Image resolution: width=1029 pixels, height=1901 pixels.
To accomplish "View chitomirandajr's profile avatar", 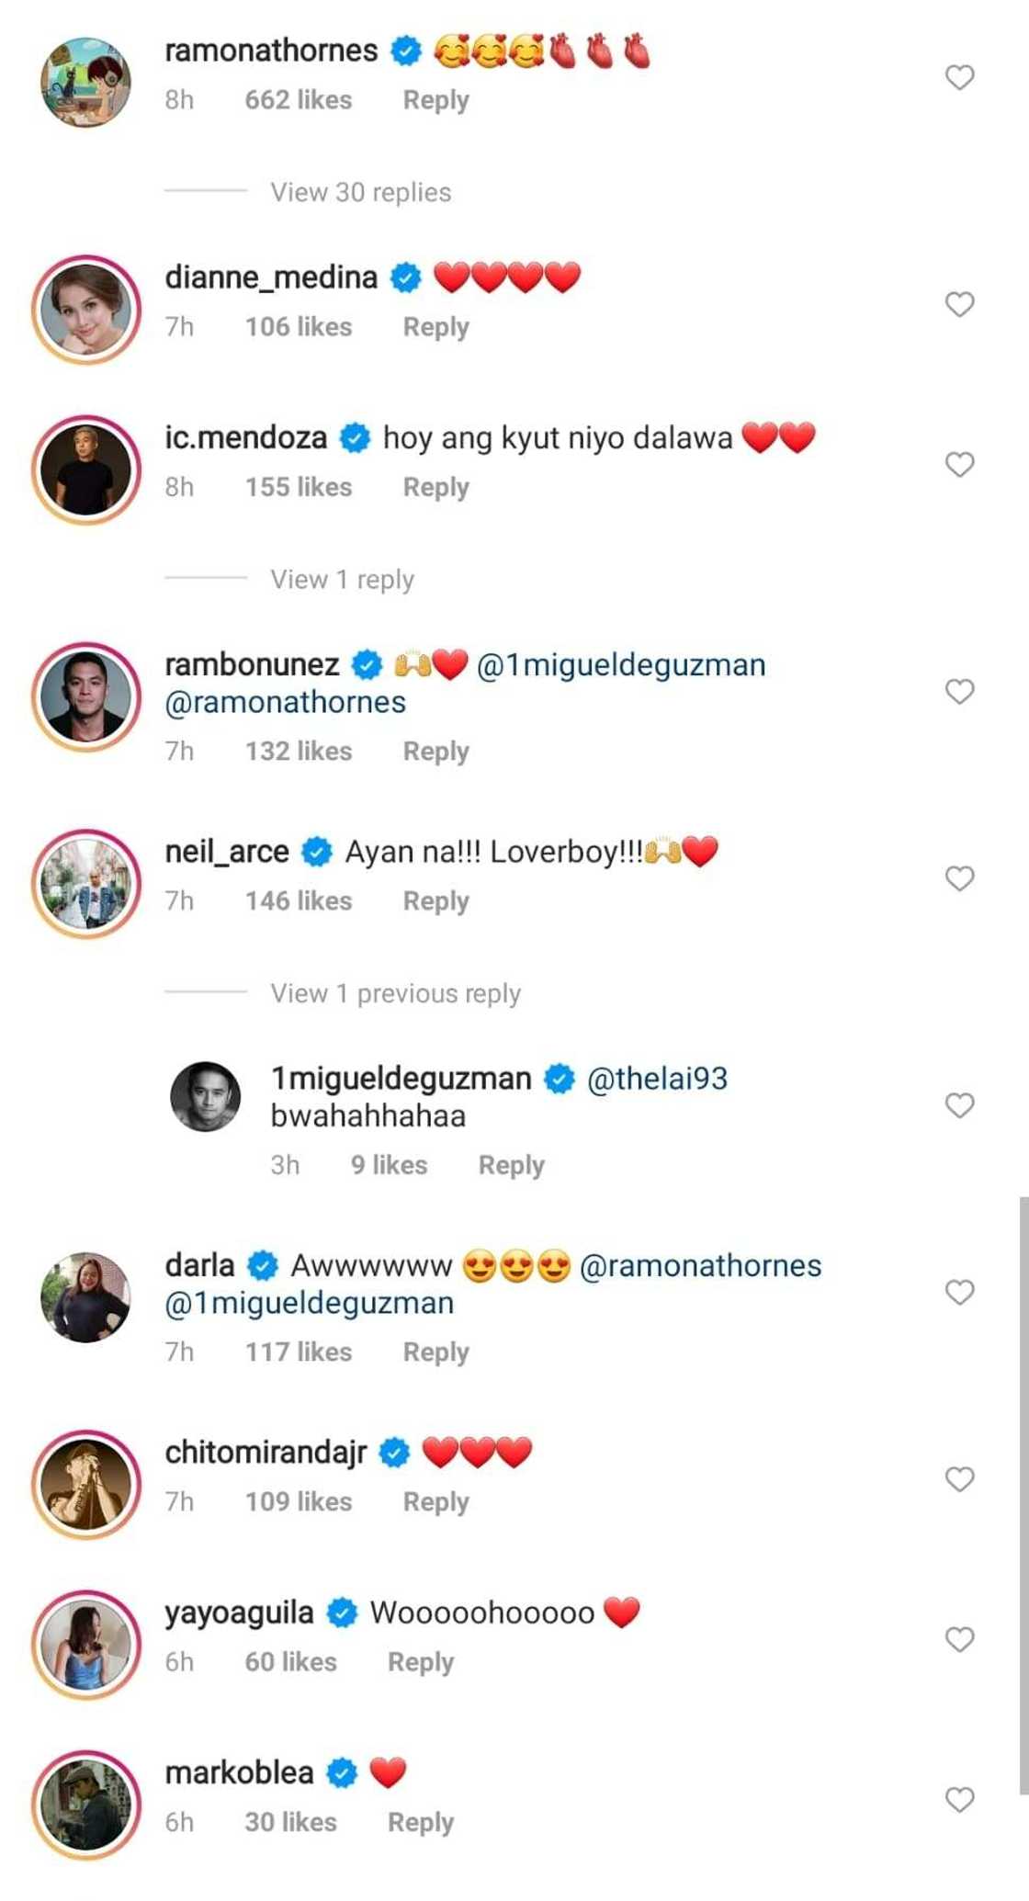I will [86, 1484].
